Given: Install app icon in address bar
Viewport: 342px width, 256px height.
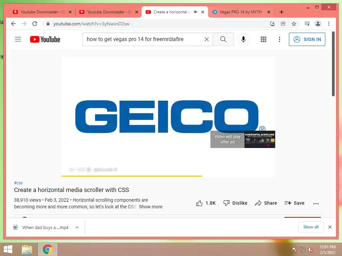Looking at the screenshot, I should point(273,24).
